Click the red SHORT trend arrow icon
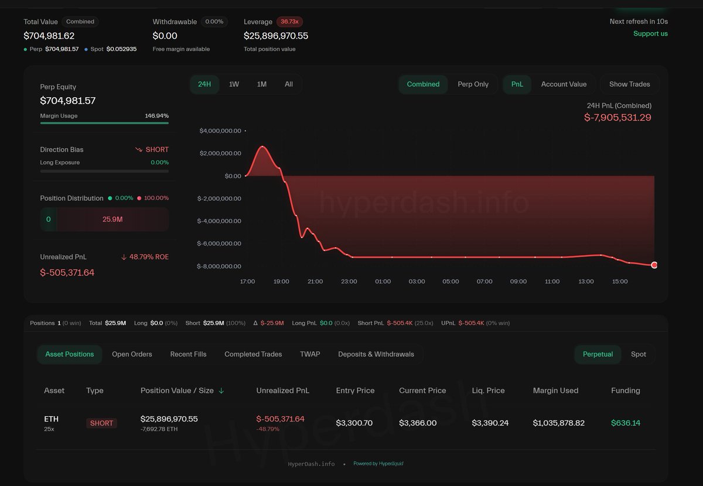The height and width of the screenshot is (486, 703). [x=139, y=149]
